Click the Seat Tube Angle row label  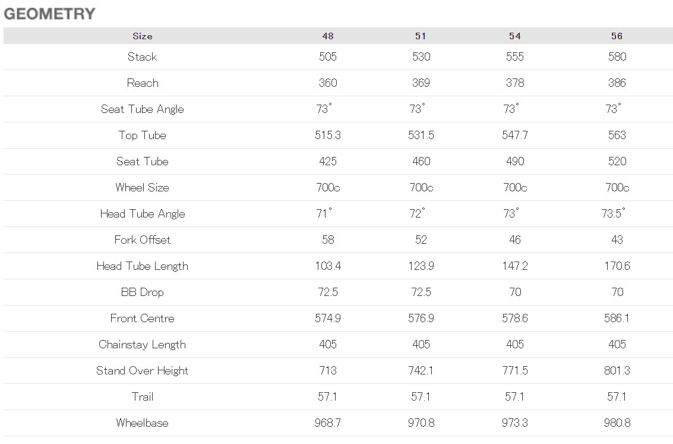click(x=142, y=109)
